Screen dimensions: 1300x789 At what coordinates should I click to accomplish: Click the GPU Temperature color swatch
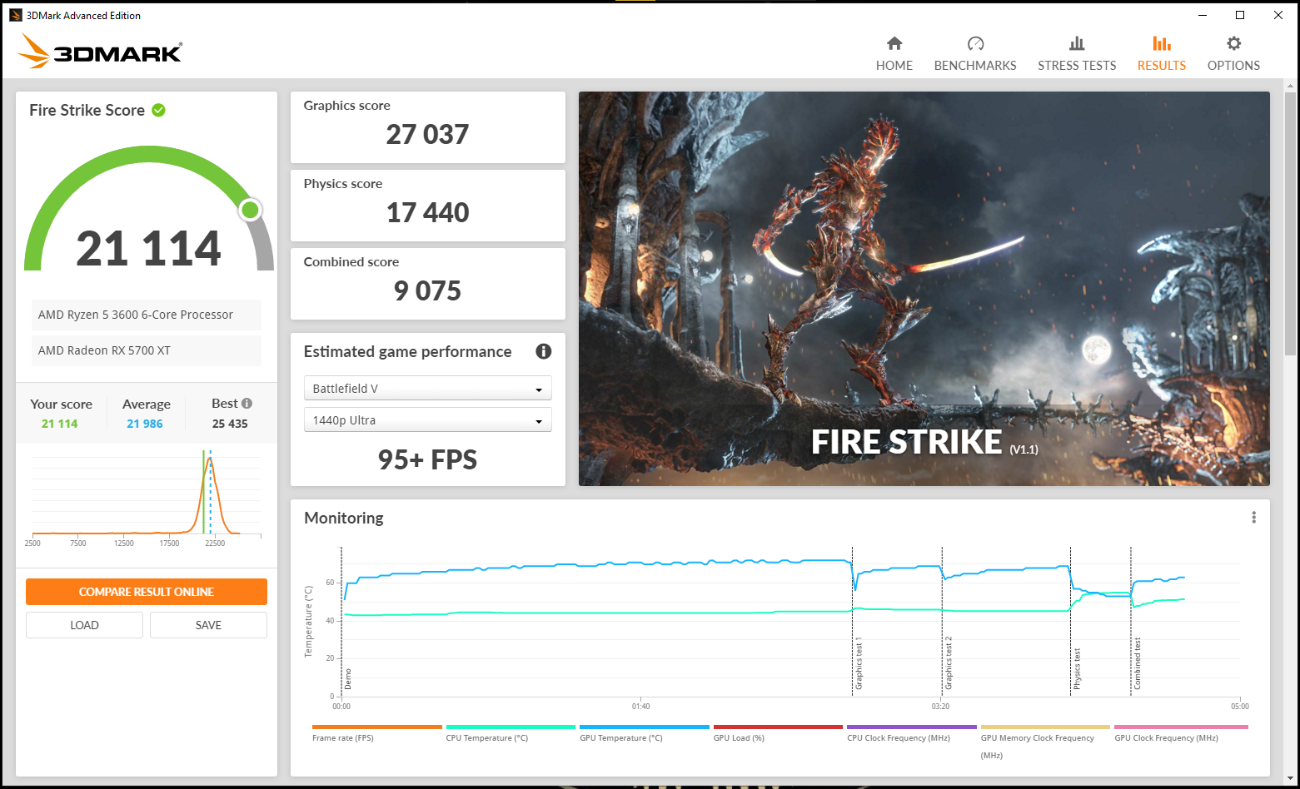[644, 727]
